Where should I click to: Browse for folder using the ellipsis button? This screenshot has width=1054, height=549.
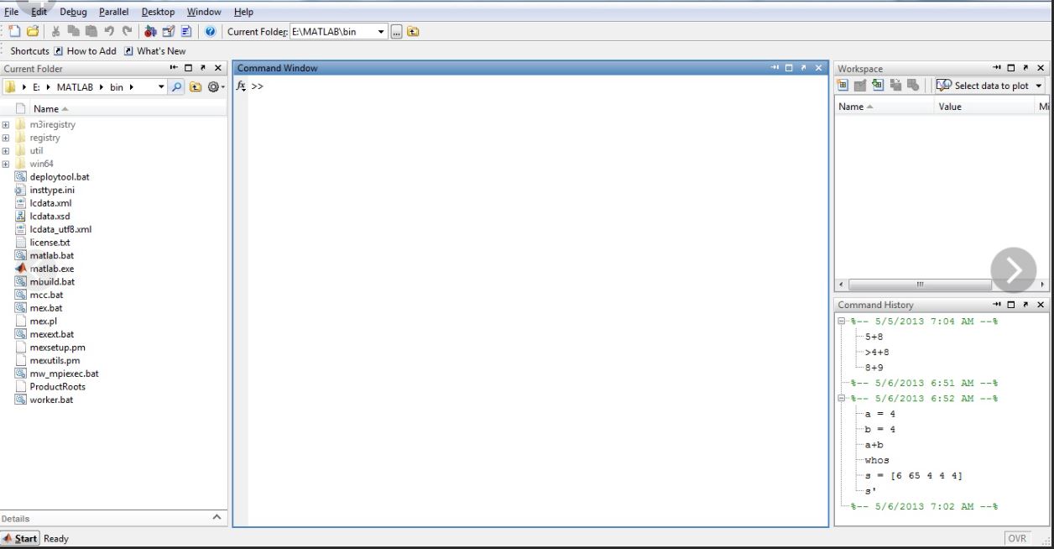tap(397, 32)
